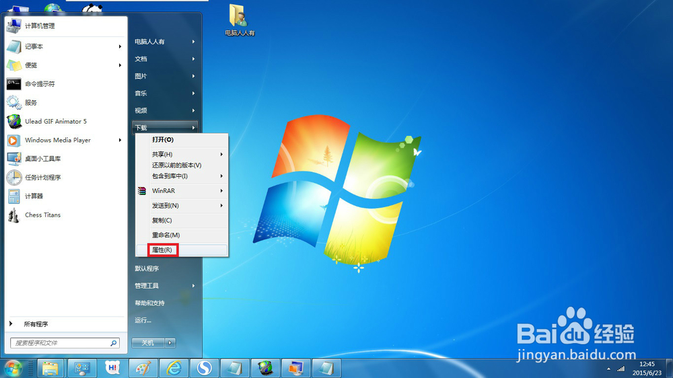Launch the Calculator icon
This screenshot has width=673, height=378.
[x=13, y=196]
